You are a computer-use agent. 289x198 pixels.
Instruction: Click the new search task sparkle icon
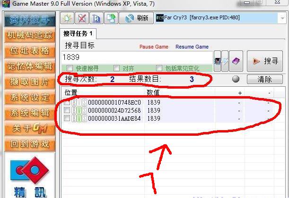tap(67, 18)
